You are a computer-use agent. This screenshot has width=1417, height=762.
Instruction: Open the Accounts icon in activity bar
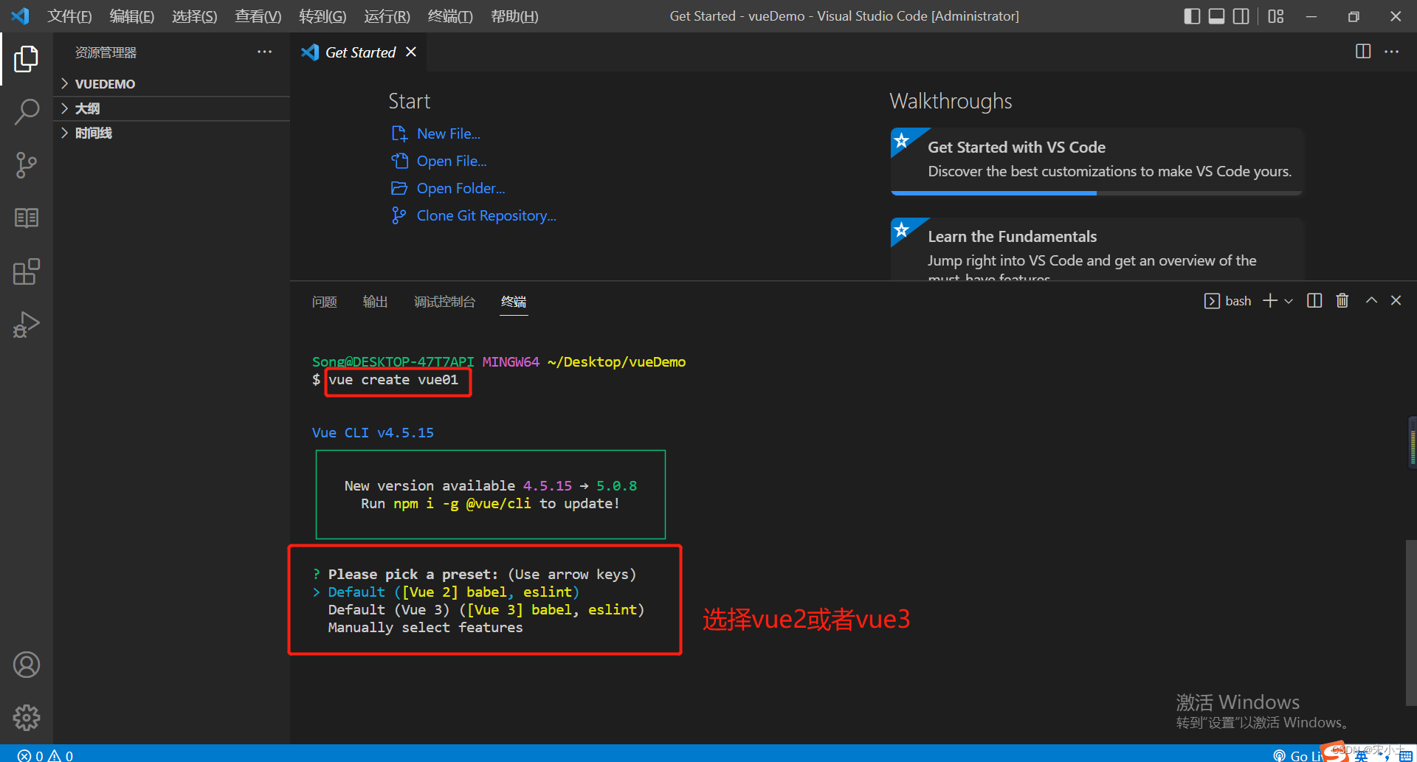(x=27, y=665)
